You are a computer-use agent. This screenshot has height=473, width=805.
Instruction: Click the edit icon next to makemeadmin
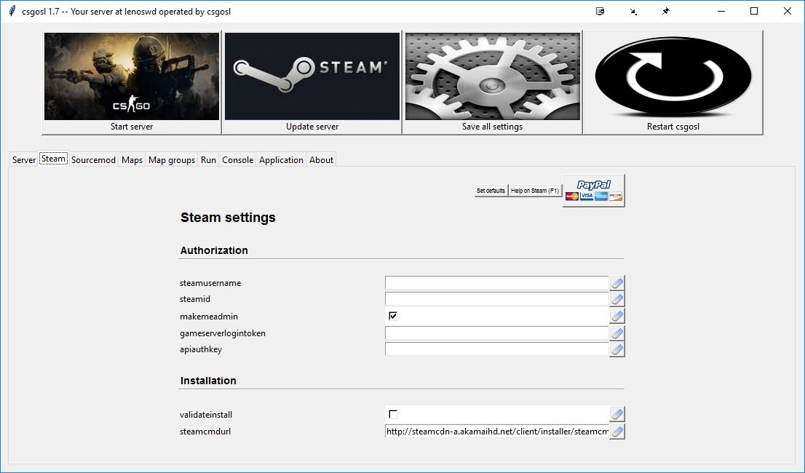(x=617, y=316)
